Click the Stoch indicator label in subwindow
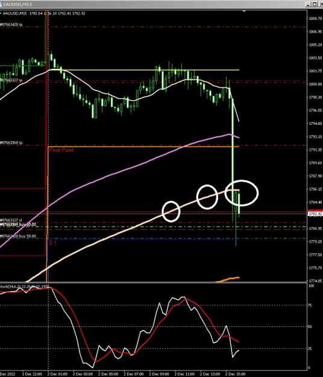The width and height of the screenshot is (323, 377). pos(24,287)
